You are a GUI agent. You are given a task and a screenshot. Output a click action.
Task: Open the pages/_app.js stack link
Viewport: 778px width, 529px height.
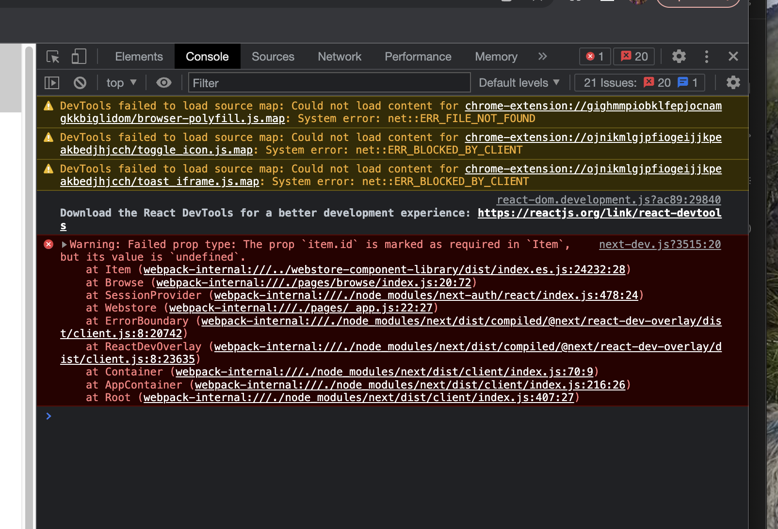[x=301, y=308]
